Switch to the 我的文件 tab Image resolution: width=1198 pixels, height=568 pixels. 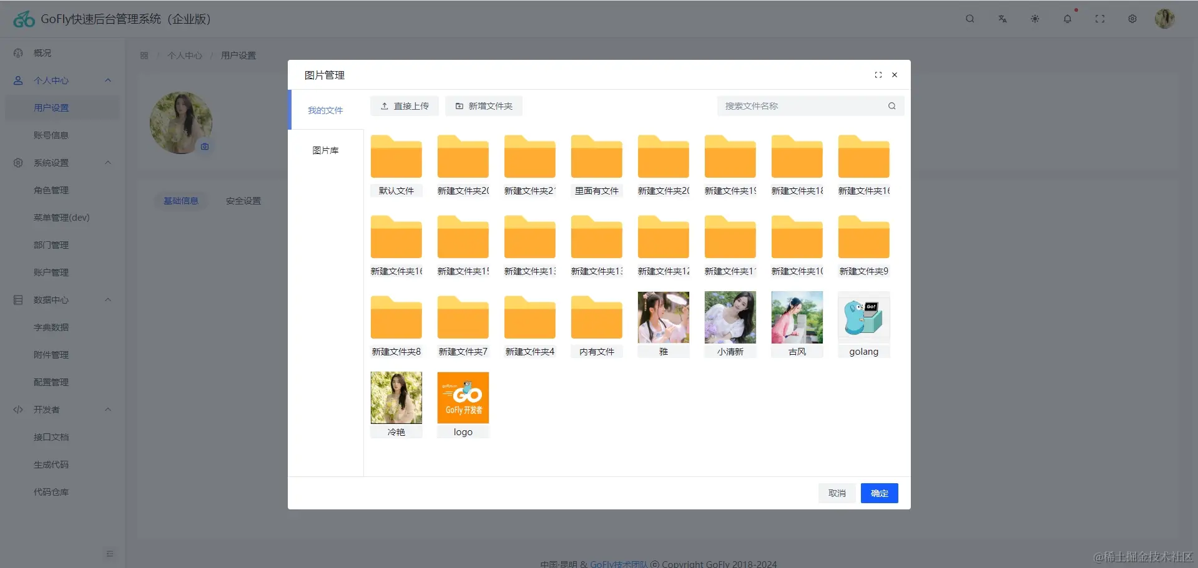tap(325, 110)
